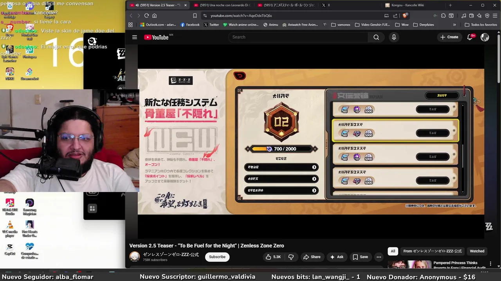Open Photopea desktop shortcut
Image resolution: width=501 pixels, height=281 pixels.
coord(29,52)
